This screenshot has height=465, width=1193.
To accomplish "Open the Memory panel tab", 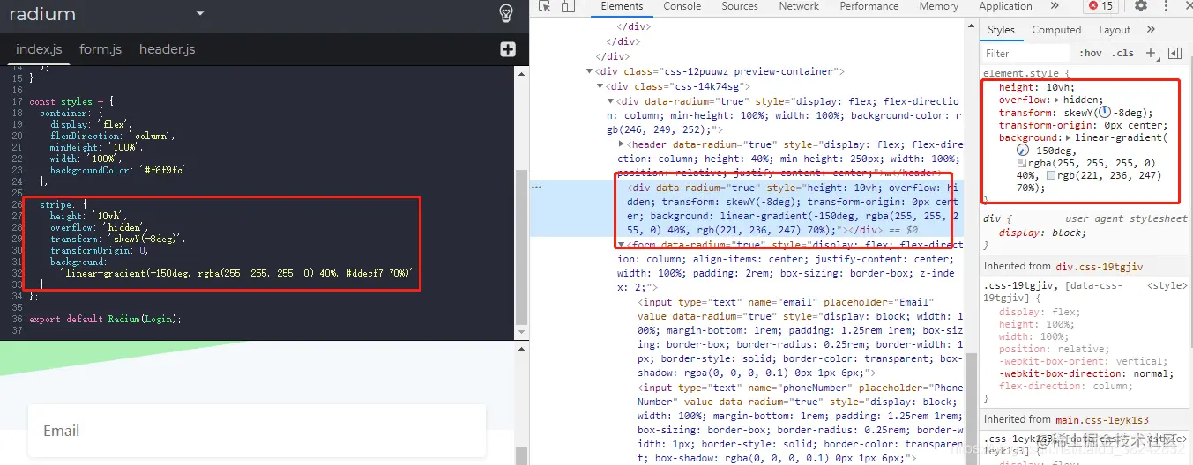I will [939, 6].
